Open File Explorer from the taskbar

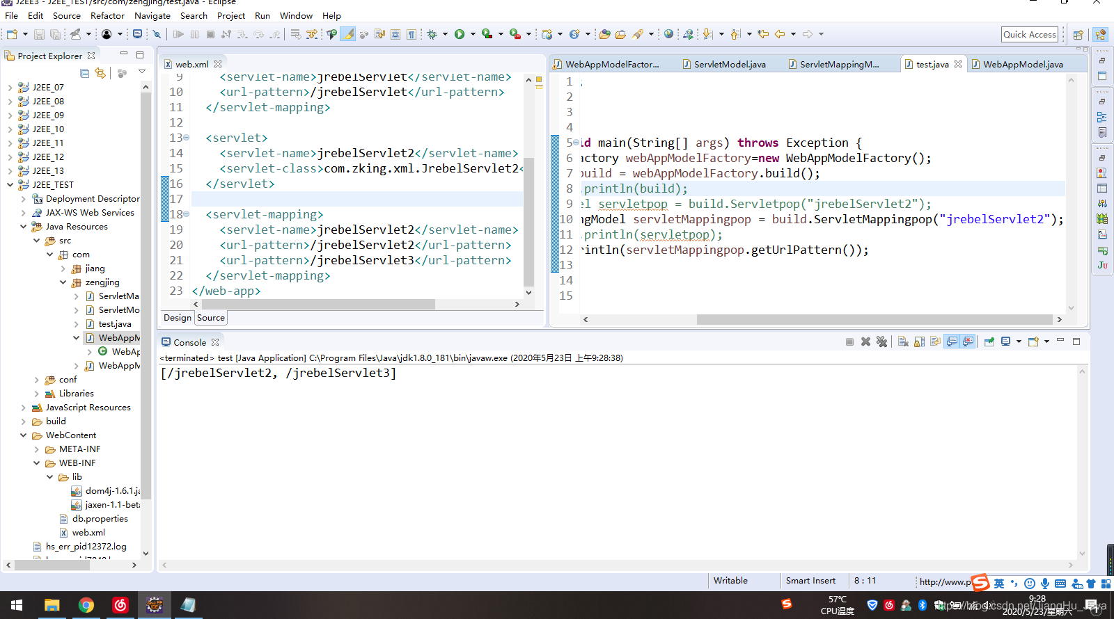pyautogui.click(x=52, y=605)
